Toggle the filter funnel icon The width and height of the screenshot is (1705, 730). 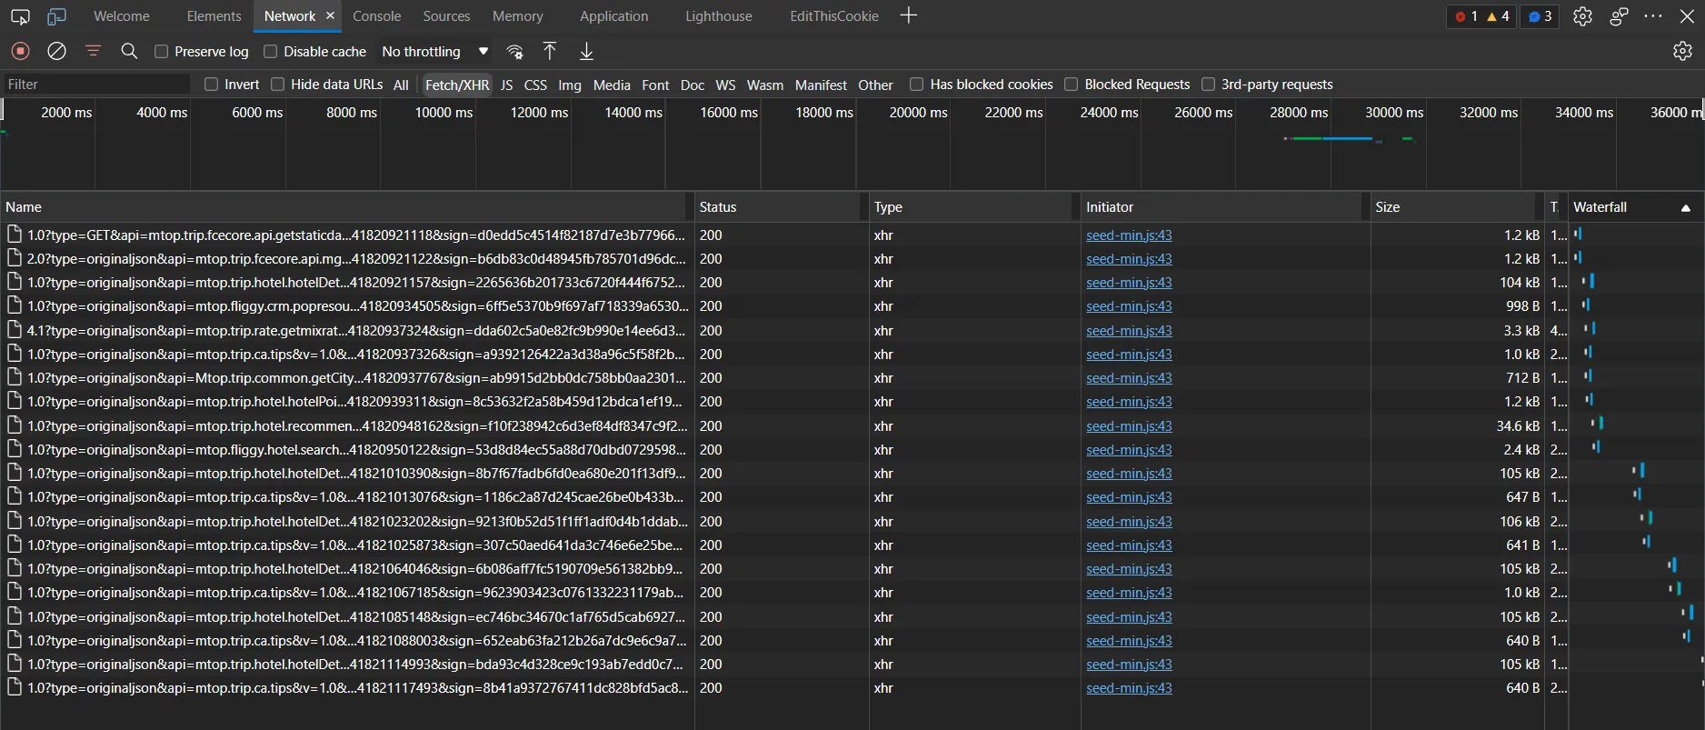point(93,52)
